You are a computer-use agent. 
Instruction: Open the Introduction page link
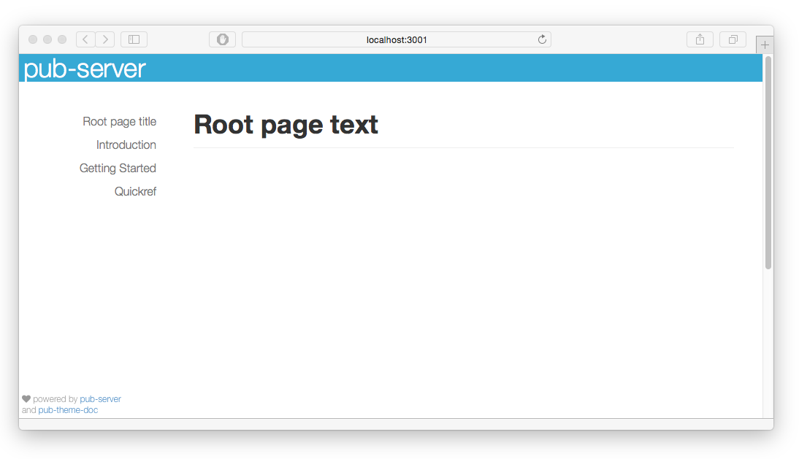click(x=126, y=145)
